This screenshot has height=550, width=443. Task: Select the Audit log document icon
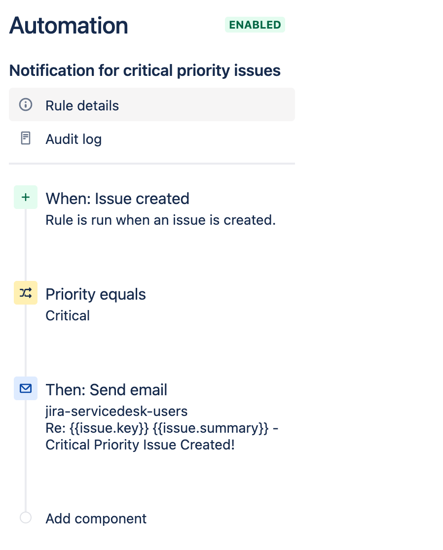(x=26, y=138)
